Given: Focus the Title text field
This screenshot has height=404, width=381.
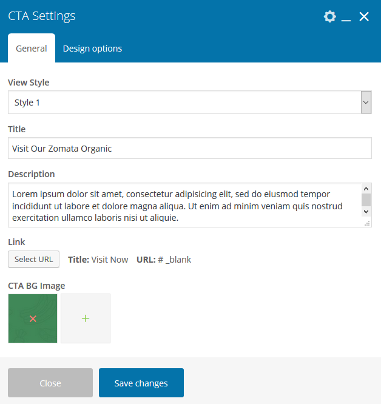Looking at the screenshot, I should [x=189, y=149].
